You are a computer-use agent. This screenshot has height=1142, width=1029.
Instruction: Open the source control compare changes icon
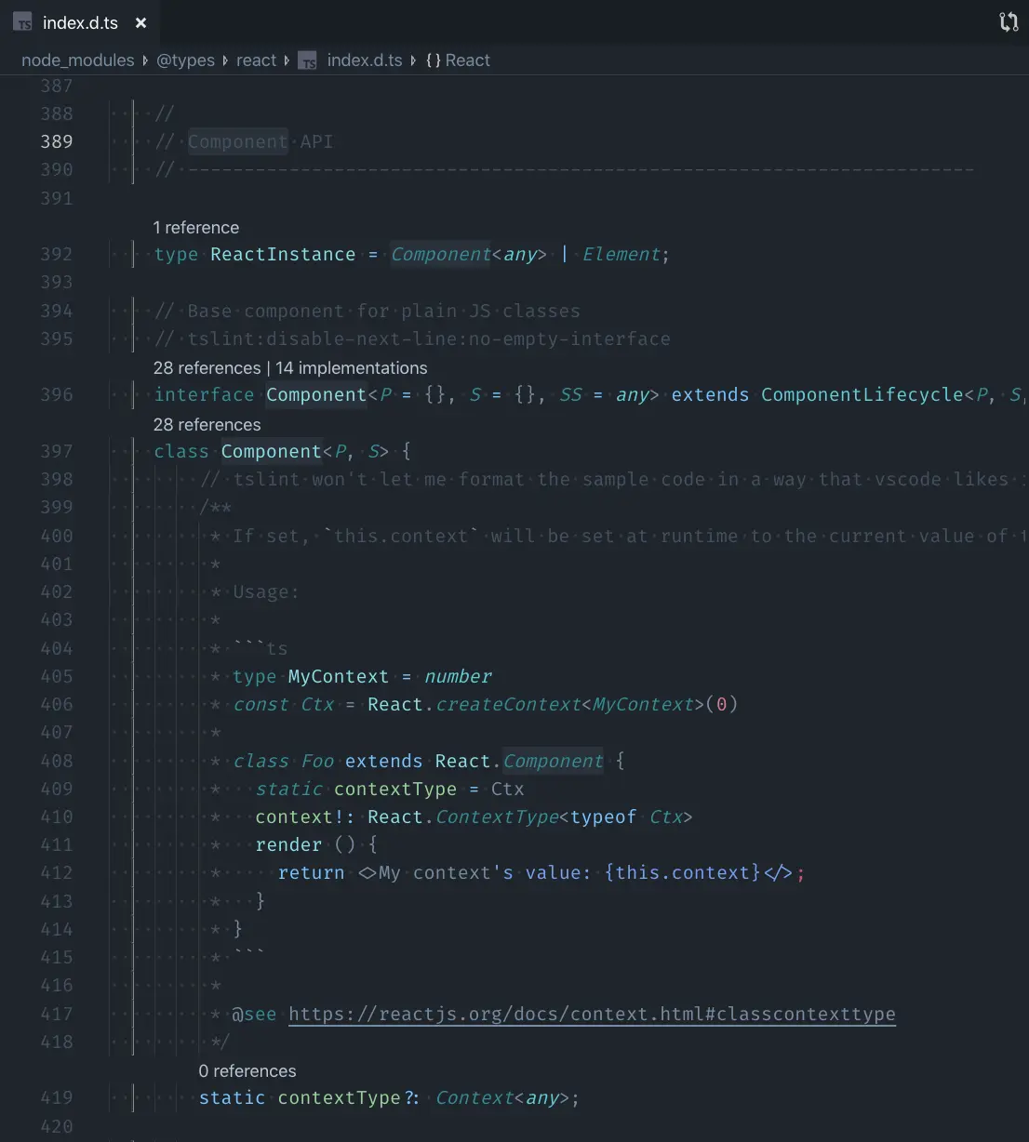pyautogui.click(x=1009, y=22)
